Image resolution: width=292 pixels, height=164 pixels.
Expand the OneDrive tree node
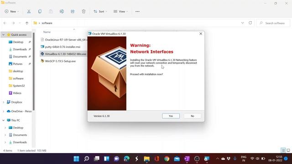3,111
